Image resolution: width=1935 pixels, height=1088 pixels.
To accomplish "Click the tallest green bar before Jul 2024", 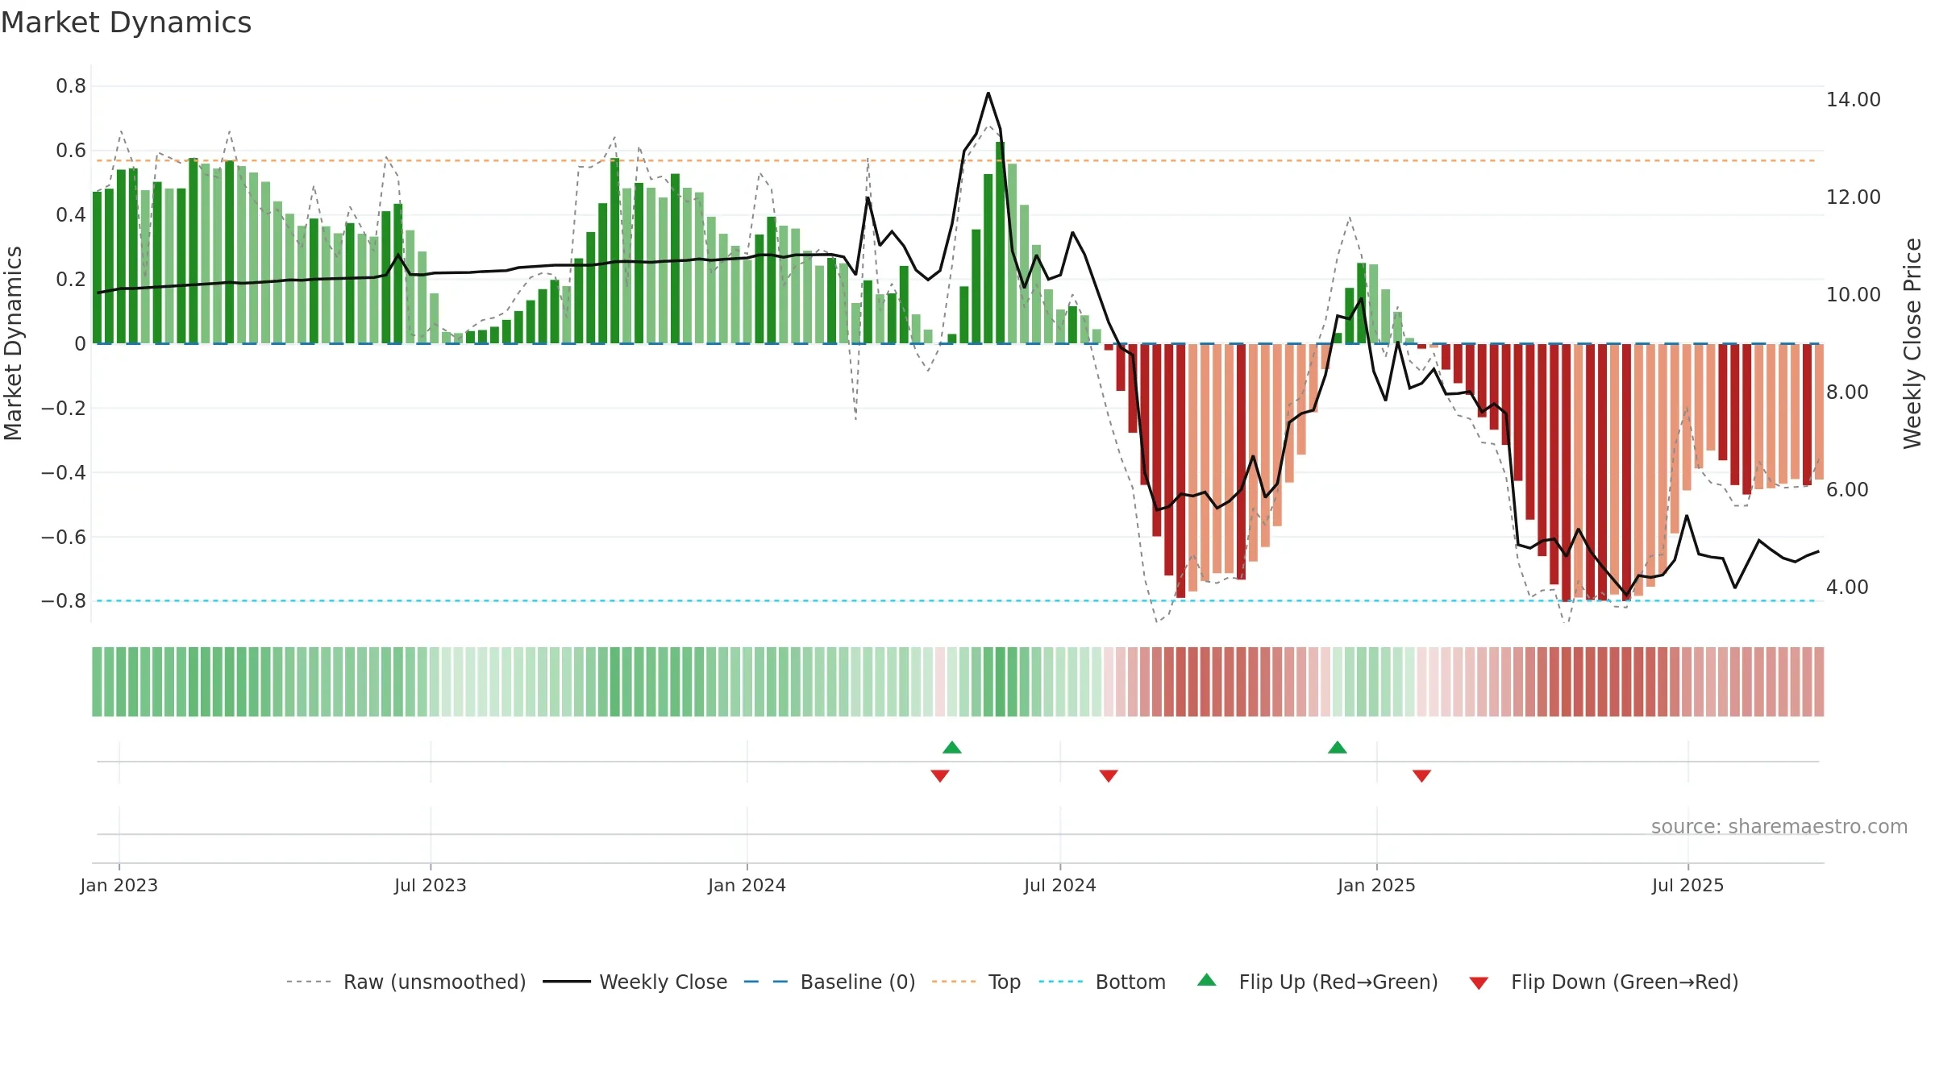I will tap(1001, 243).
